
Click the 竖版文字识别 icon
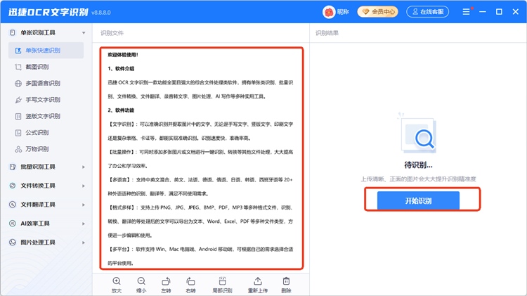[x=18, y=117]
